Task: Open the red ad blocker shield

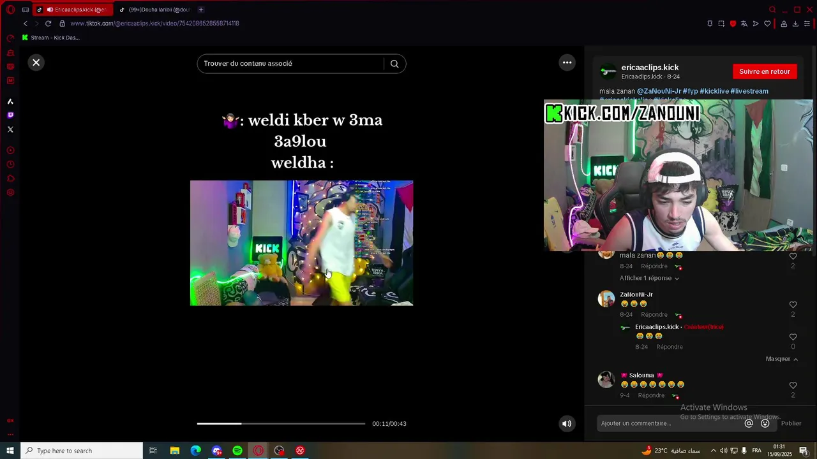Action: pyautogui.click(x=733, y=24)
